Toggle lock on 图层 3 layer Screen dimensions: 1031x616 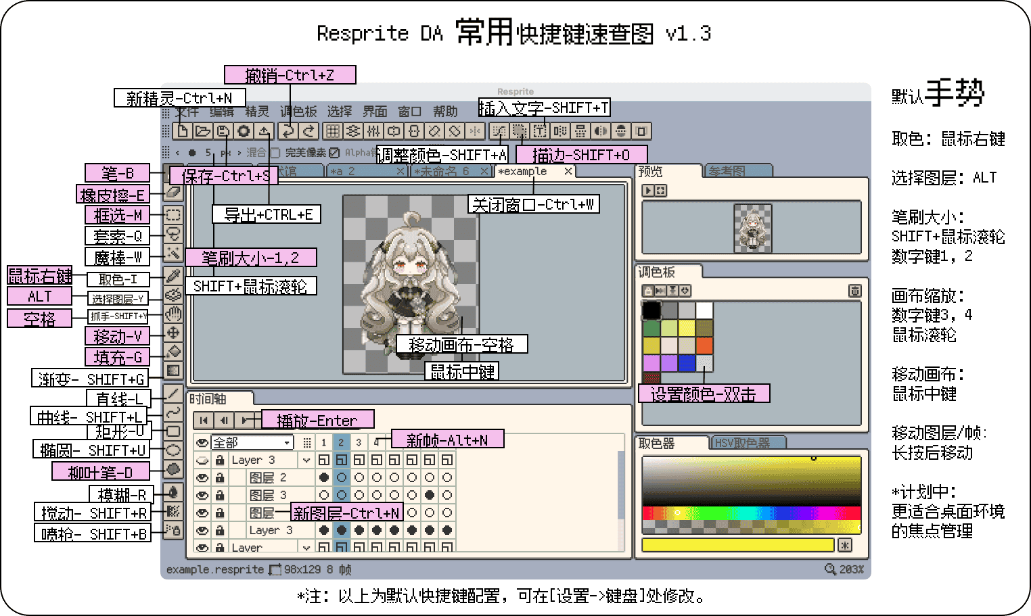(220, 495)
